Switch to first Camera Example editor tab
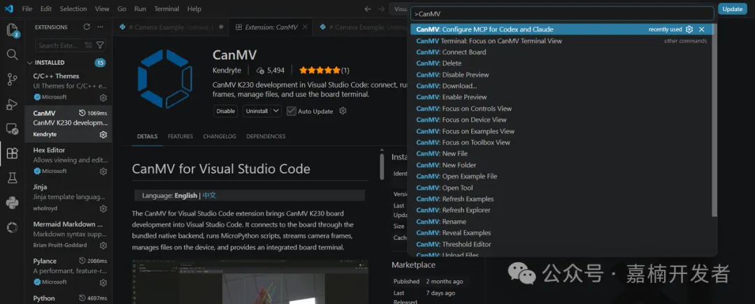755x304 pixels. tap(171, 27)
